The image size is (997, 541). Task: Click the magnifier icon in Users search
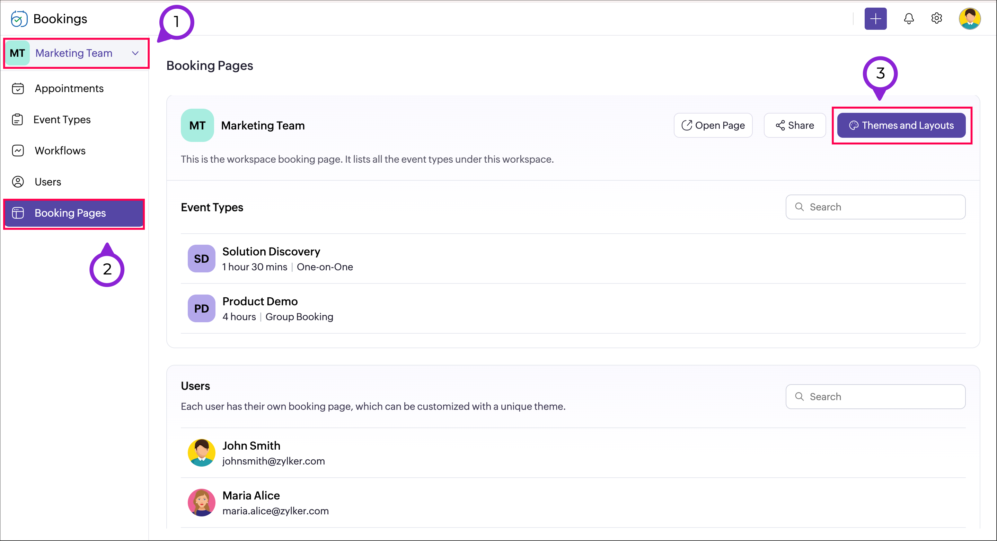pos(799,396)
